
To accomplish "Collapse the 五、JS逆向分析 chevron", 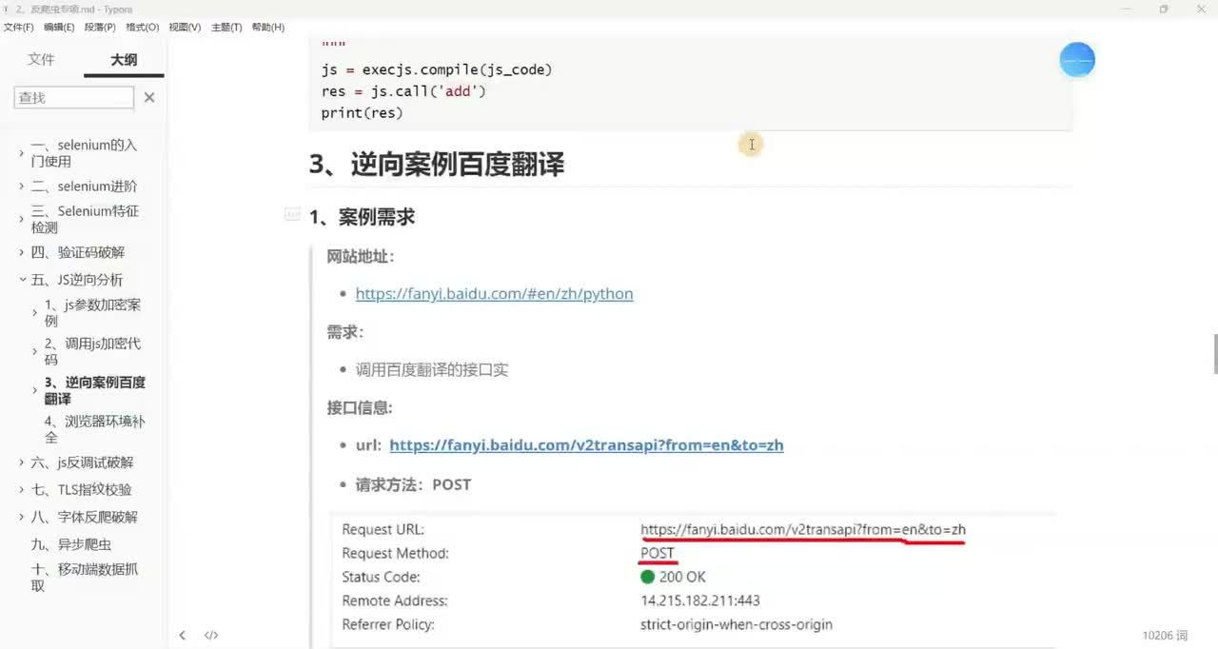I will (22, 280).
